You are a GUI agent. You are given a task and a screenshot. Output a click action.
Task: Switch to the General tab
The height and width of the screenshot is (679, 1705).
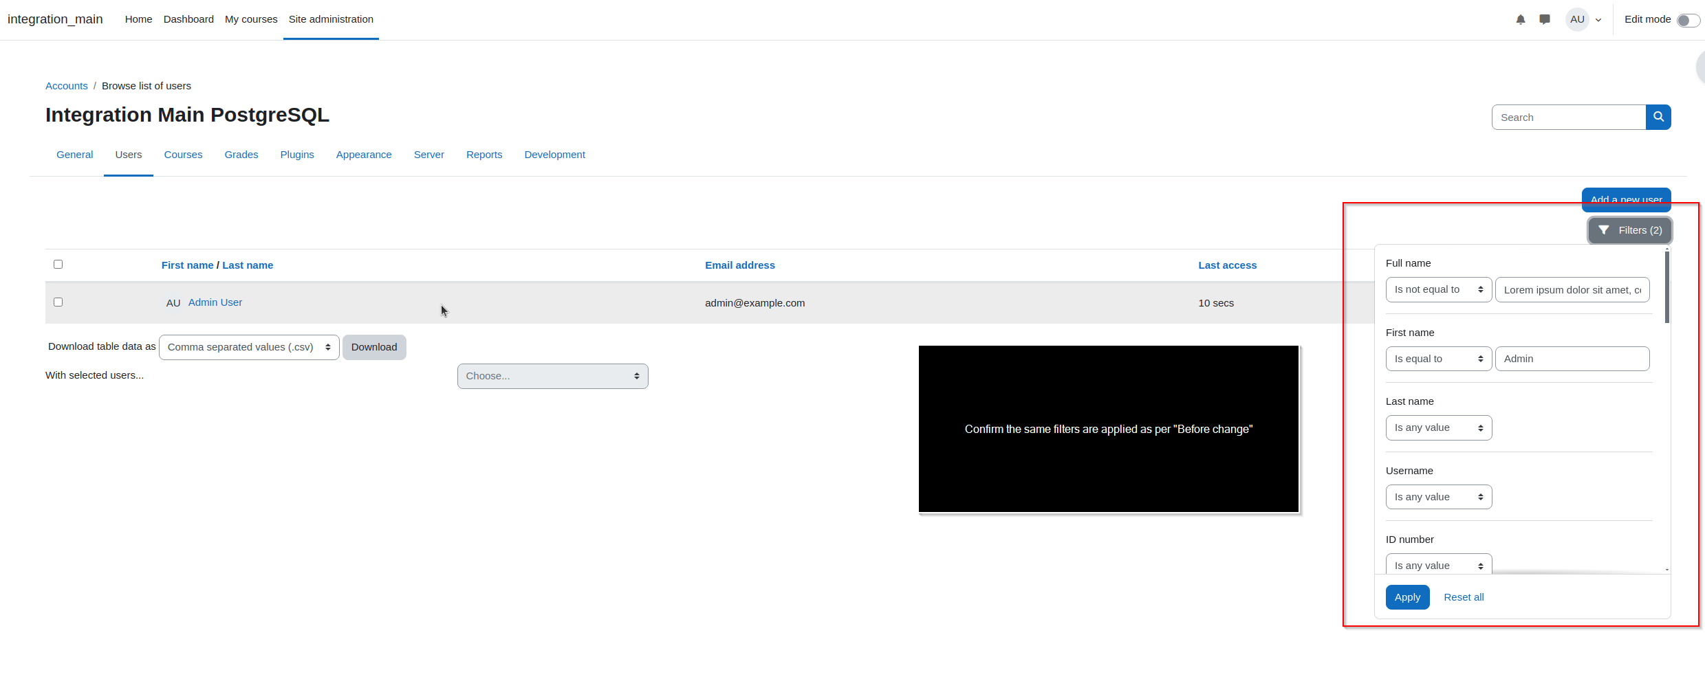coord(74,155)
